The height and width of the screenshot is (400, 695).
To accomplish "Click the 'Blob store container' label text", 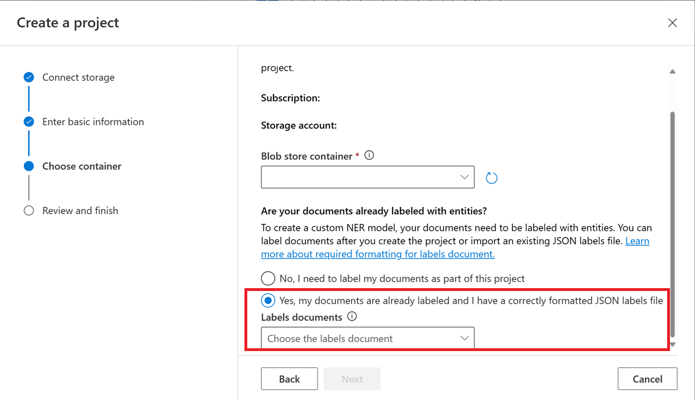I will [307, 156].
